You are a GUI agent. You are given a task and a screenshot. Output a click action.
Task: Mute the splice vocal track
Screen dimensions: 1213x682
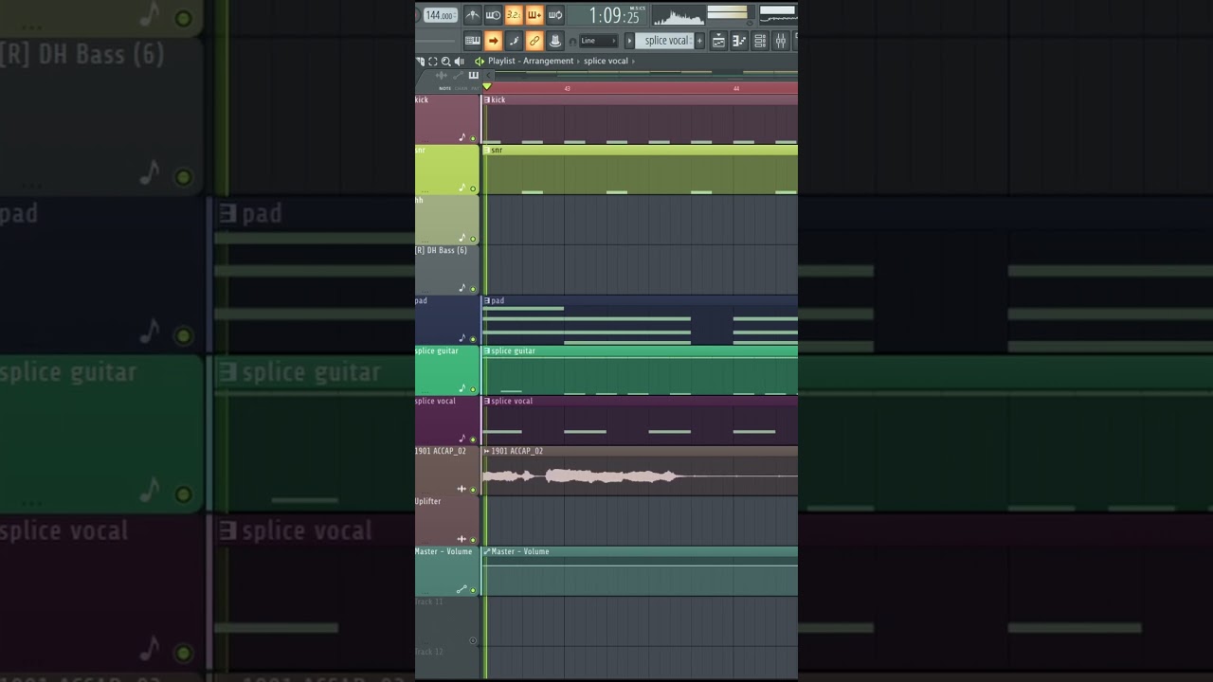(473, 440)
